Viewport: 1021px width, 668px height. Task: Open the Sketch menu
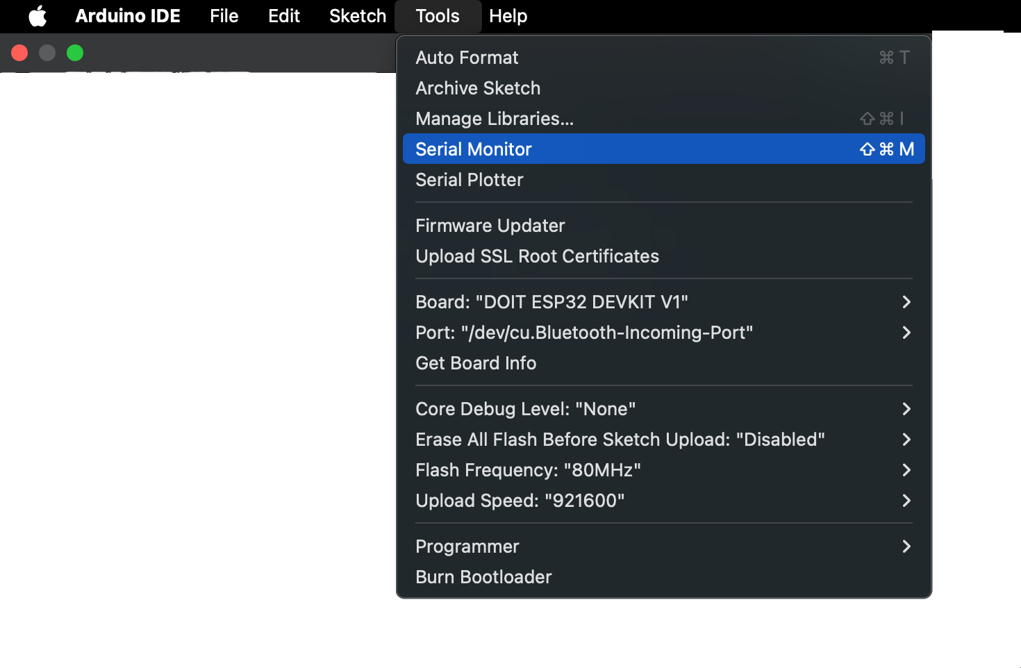(x=358, y=15)
